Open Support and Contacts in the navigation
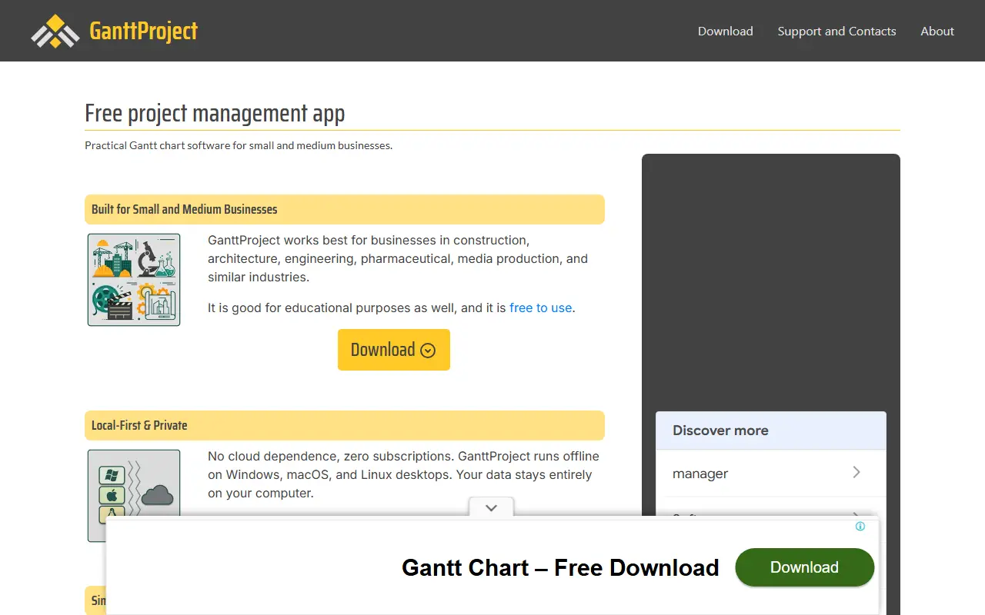The height and width of the screenshot is (615, 985). point(836,32)
